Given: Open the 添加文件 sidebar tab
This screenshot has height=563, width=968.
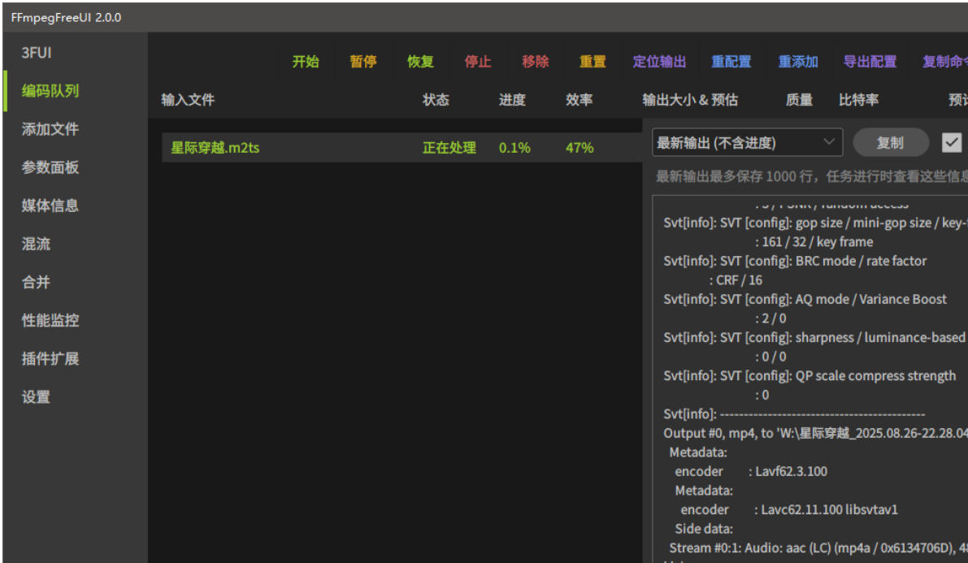Looking at the screenshot, I should click(x=50, y=129).
